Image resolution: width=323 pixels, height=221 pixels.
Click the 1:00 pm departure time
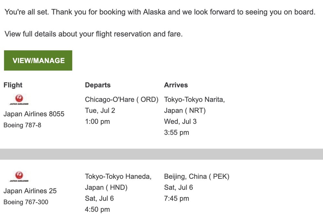(97, 122)
